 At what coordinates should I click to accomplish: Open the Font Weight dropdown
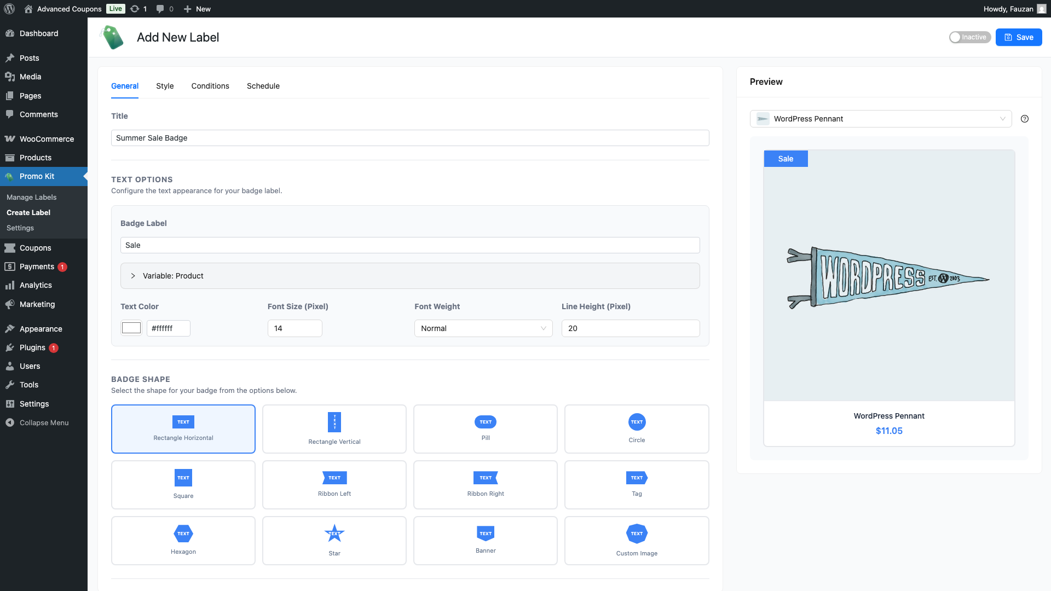click(483, 328)
